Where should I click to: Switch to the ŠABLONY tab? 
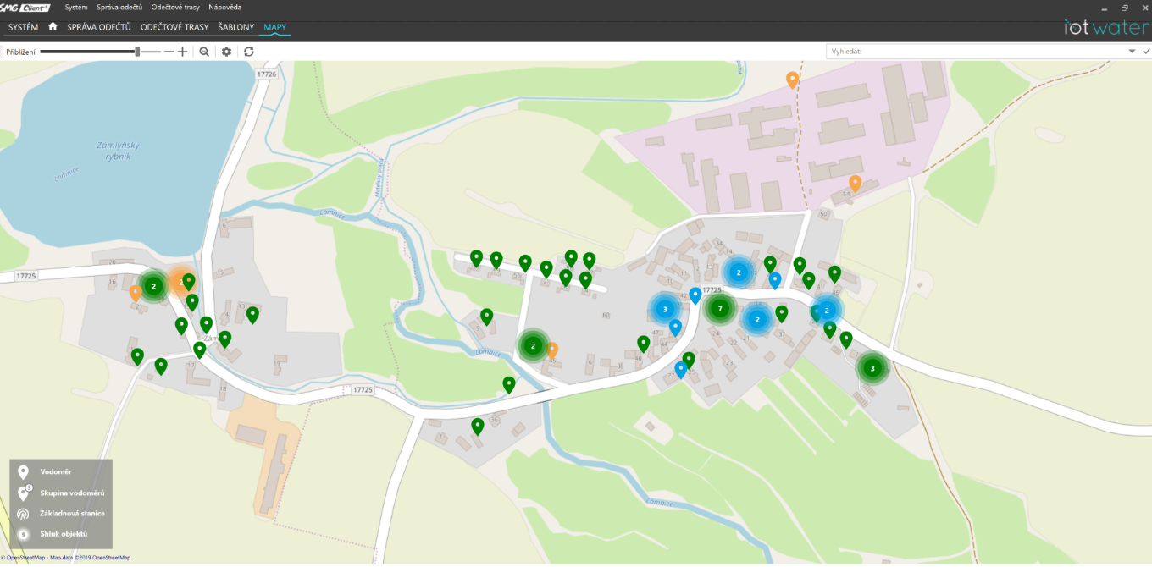(x=235, y=27)
